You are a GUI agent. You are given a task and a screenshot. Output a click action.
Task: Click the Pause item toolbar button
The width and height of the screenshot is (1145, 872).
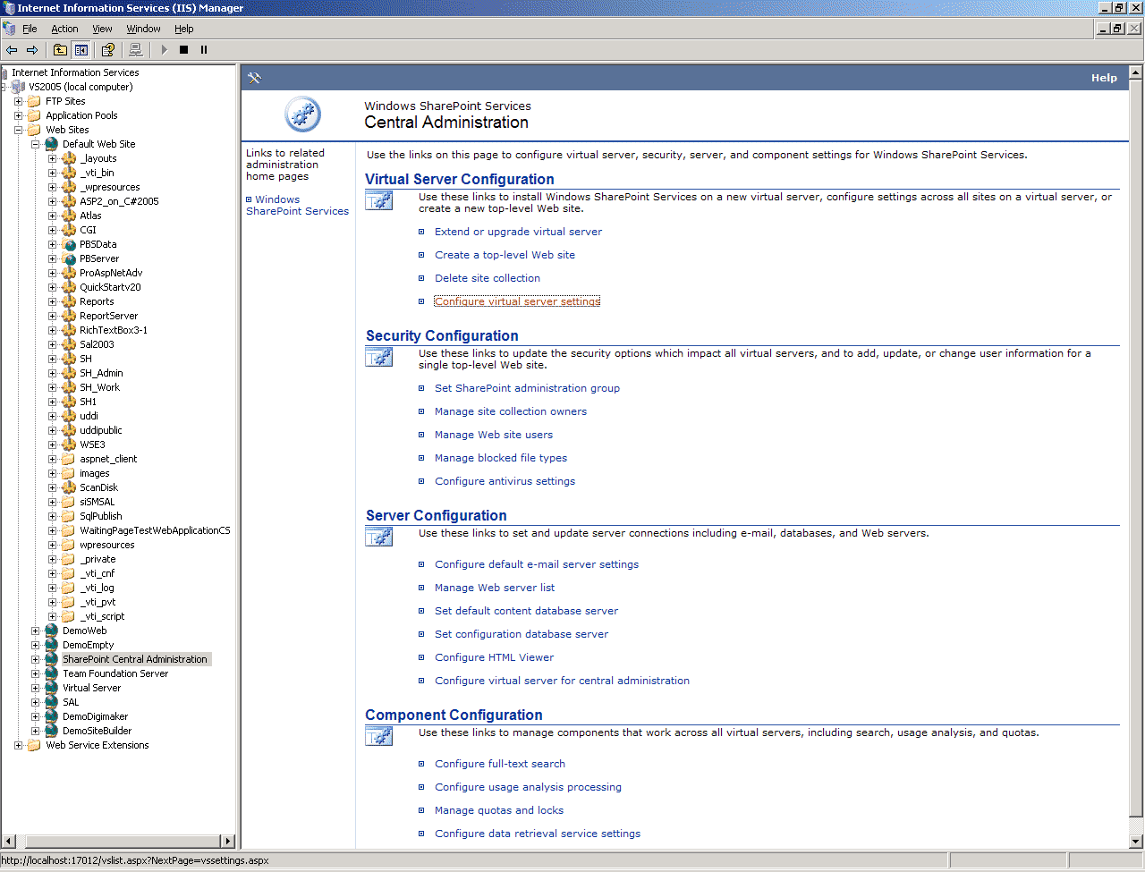tap(204, 50)
